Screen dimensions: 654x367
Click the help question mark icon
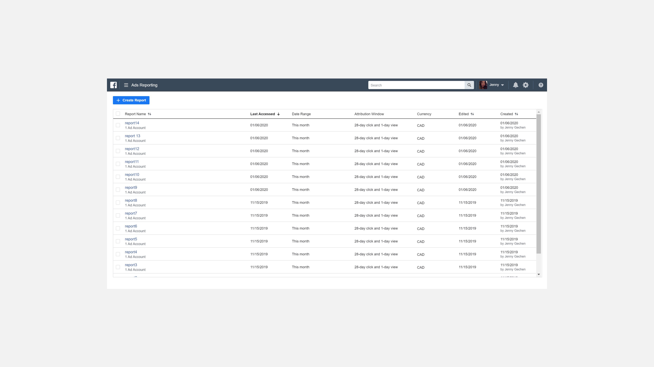[x=541, y=85]
